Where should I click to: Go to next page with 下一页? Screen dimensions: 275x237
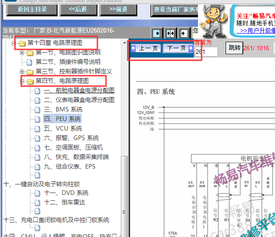(176, 48)
